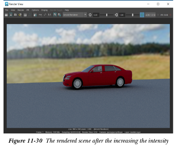The image size is (177, 147).
Task: Toggle the color management button
Action: tap(142, 15)
